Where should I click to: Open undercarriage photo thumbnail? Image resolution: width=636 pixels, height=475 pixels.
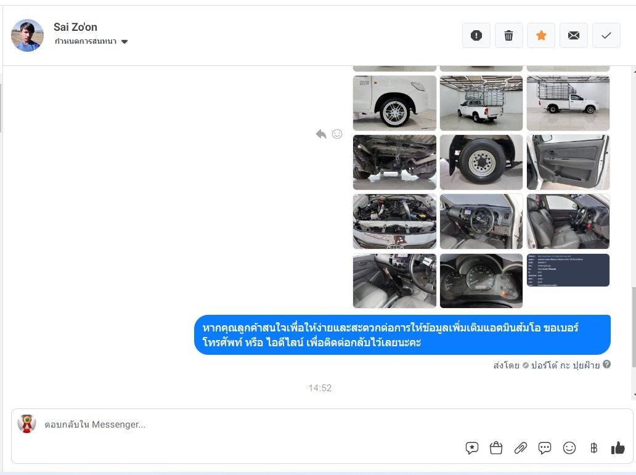pos(394,162)
